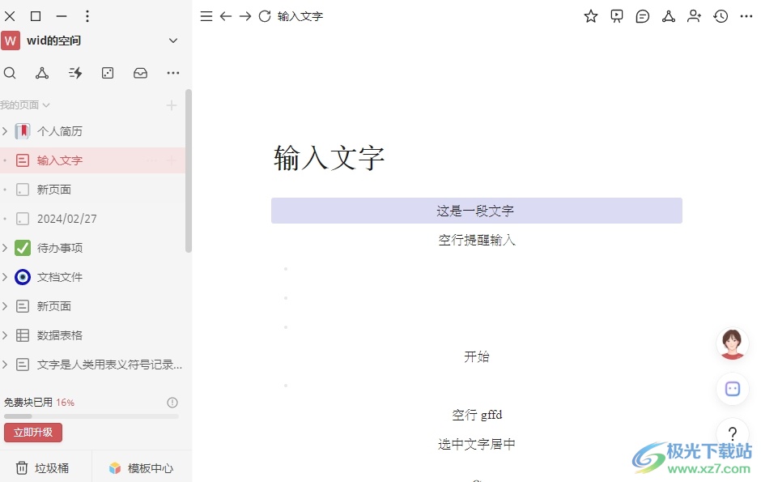
Task: Open the sidebar search icon
Action: pos(10,73)
